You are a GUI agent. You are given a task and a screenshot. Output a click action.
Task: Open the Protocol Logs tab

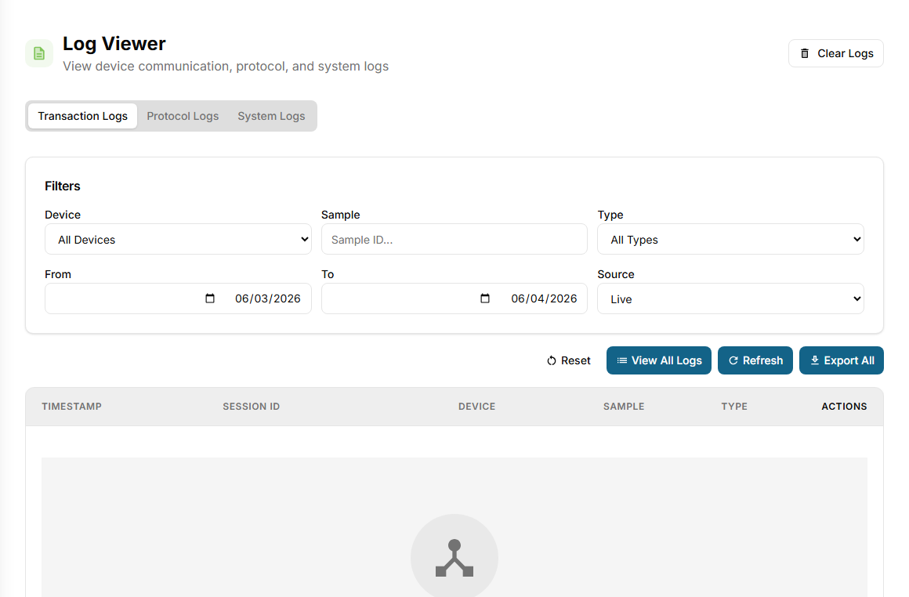coord(183,116)
